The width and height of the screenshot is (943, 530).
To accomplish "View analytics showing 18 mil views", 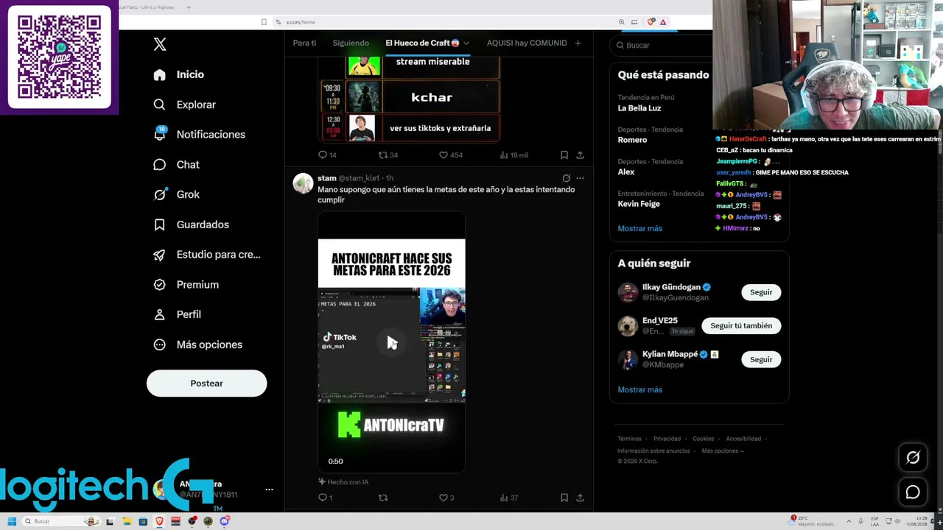I will (513, 155).
